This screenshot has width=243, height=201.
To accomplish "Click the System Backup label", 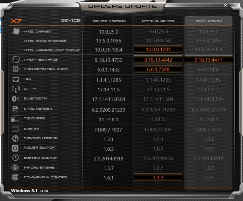I will click(x=40, y=158).
